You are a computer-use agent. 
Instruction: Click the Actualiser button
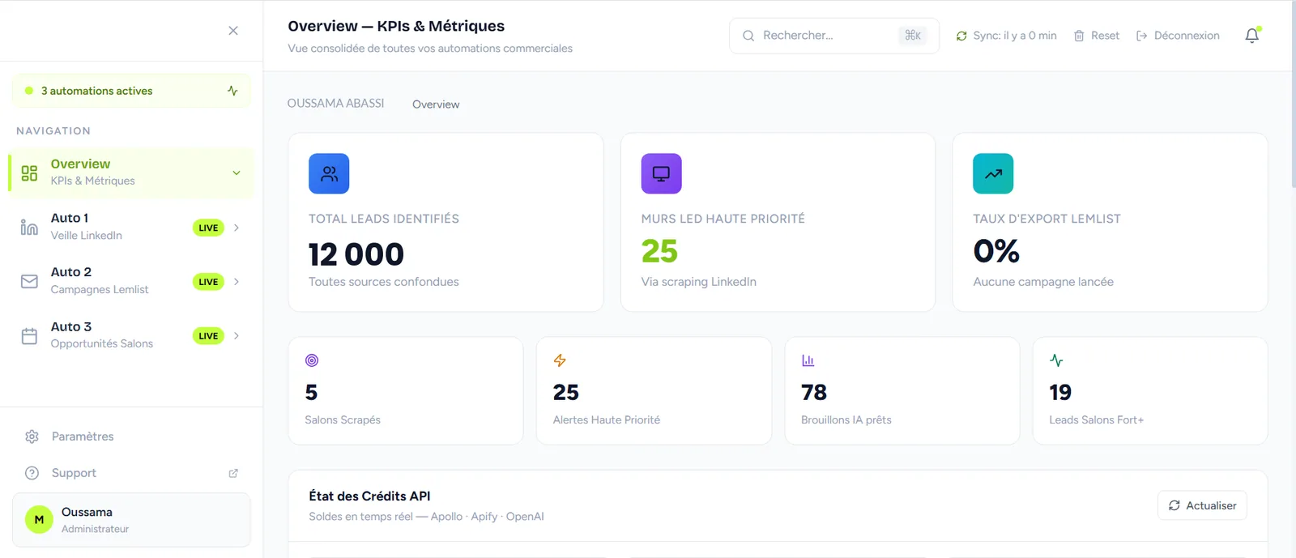pos(1202,505)
